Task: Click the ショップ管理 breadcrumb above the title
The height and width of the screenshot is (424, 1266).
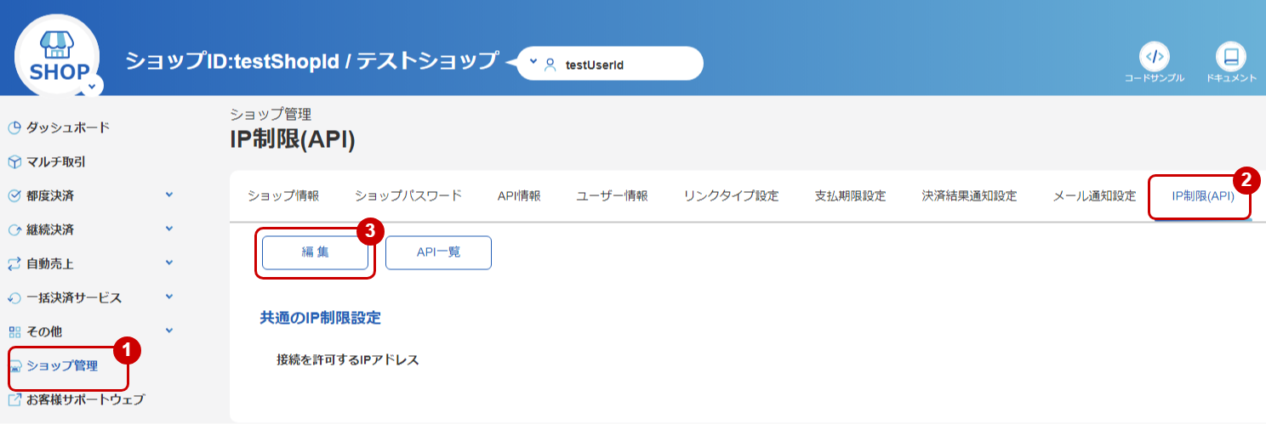Action: tap(271, 114)
